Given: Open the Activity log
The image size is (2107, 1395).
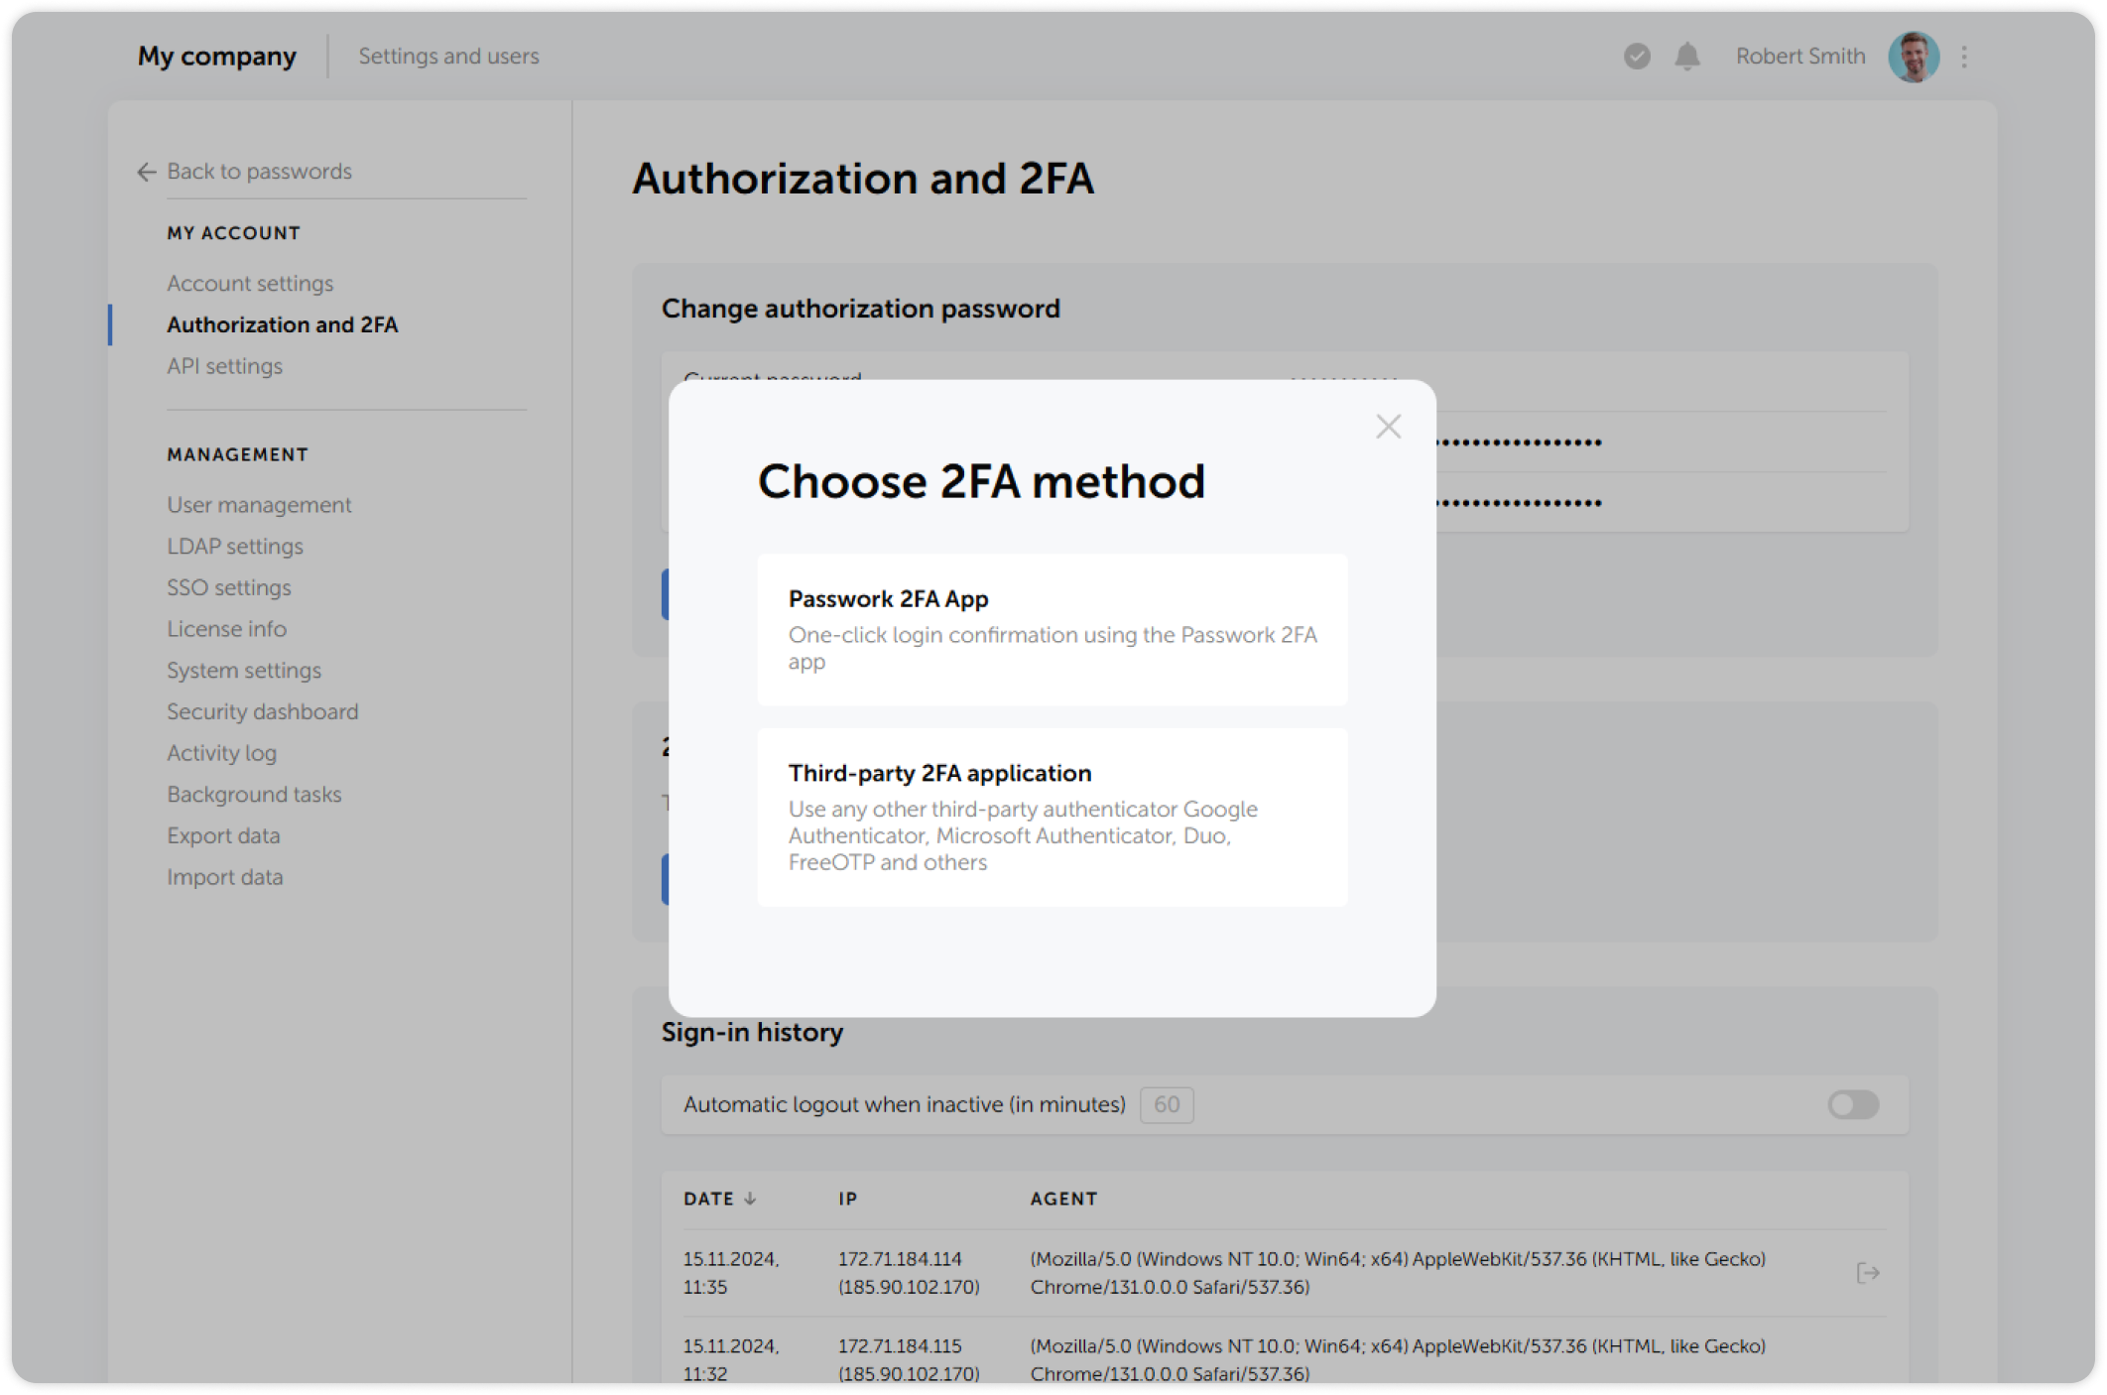Looking at the screenshot, I should 221,753.
